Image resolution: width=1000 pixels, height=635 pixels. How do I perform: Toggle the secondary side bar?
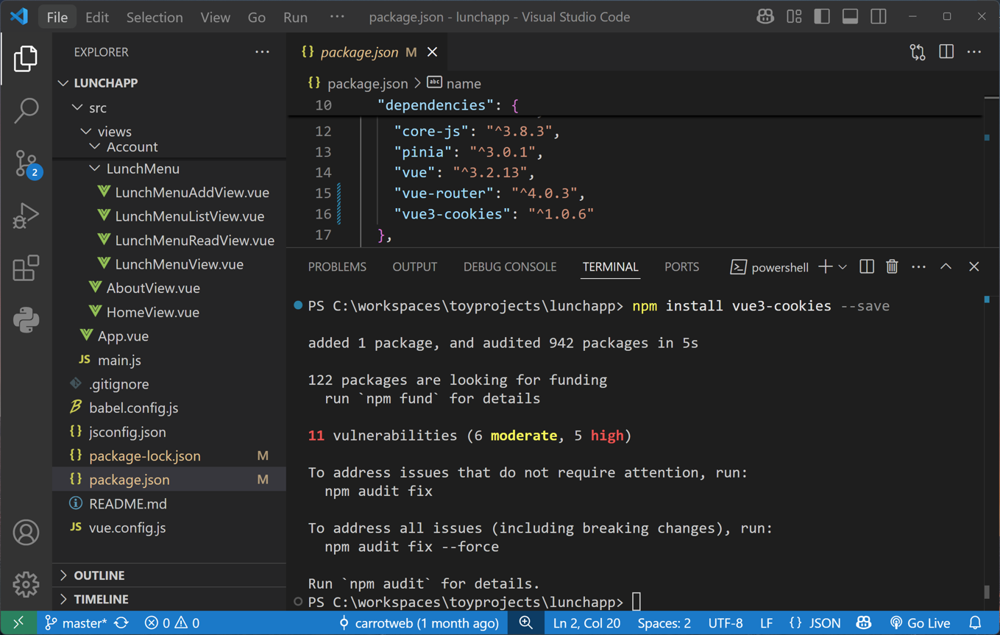pyautogui.click(x=879, y=16)
